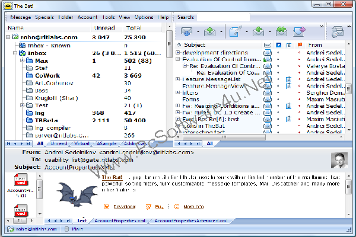Click the attachment icon on Feature.MessageList row
This screenshot has width=356, height=237.
pos(288,79)
